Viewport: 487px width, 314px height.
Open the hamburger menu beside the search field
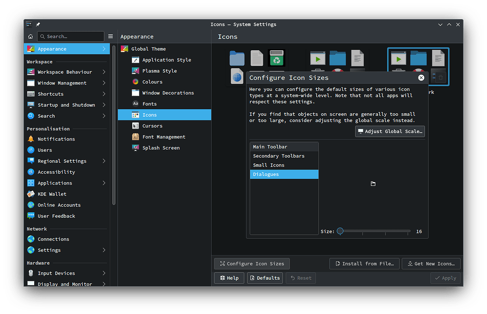pos(110,36)
